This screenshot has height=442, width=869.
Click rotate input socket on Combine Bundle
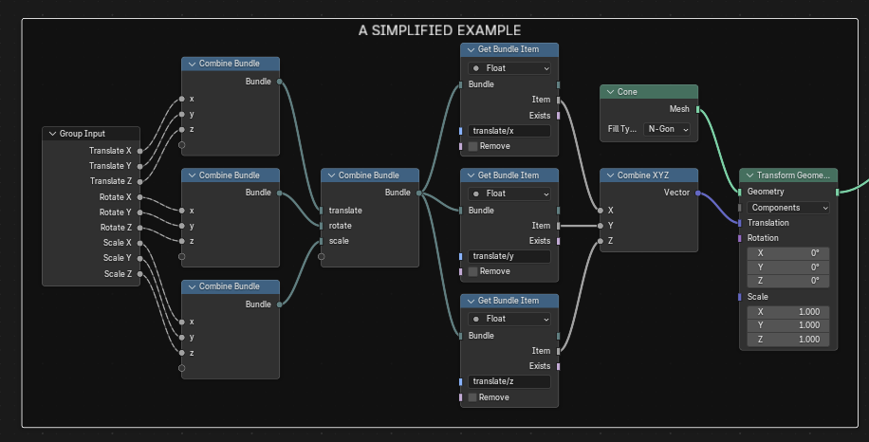(321, 226)
